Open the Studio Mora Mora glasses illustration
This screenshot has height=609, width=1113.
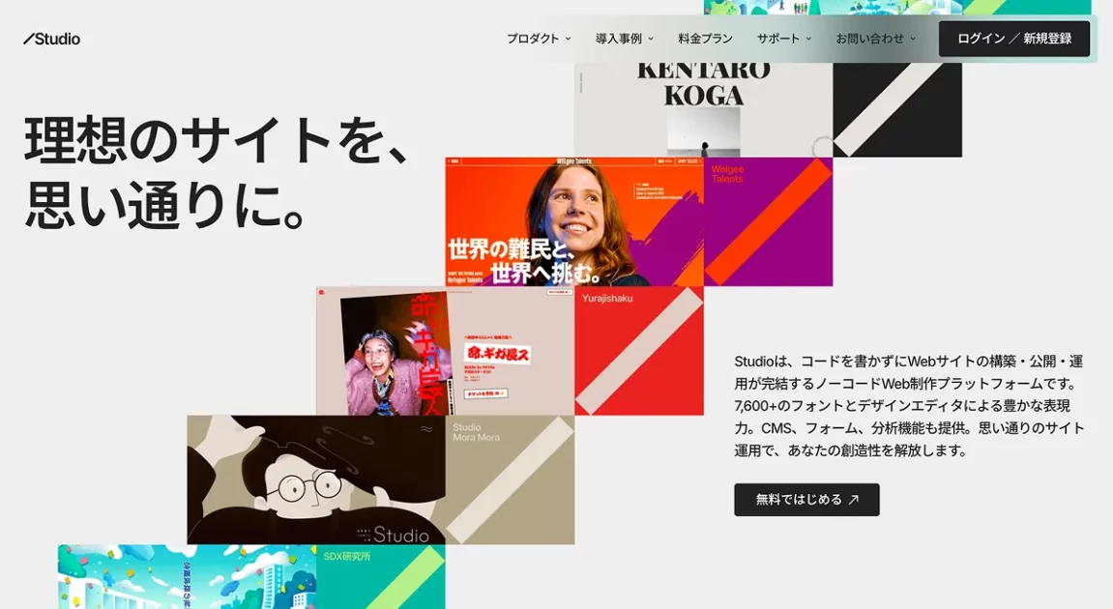(x=315, y=479)
